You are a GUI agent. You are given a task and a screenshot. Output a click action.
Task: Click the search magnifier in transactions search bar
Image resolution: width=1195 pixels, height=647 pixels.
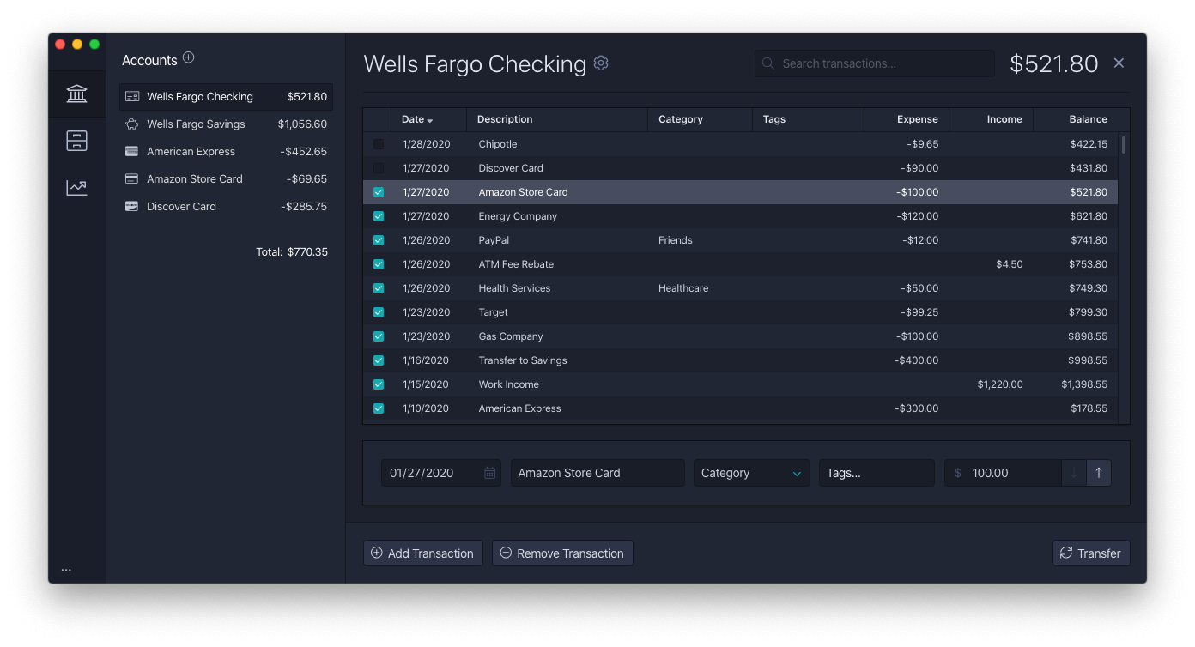tap(767, 63)
